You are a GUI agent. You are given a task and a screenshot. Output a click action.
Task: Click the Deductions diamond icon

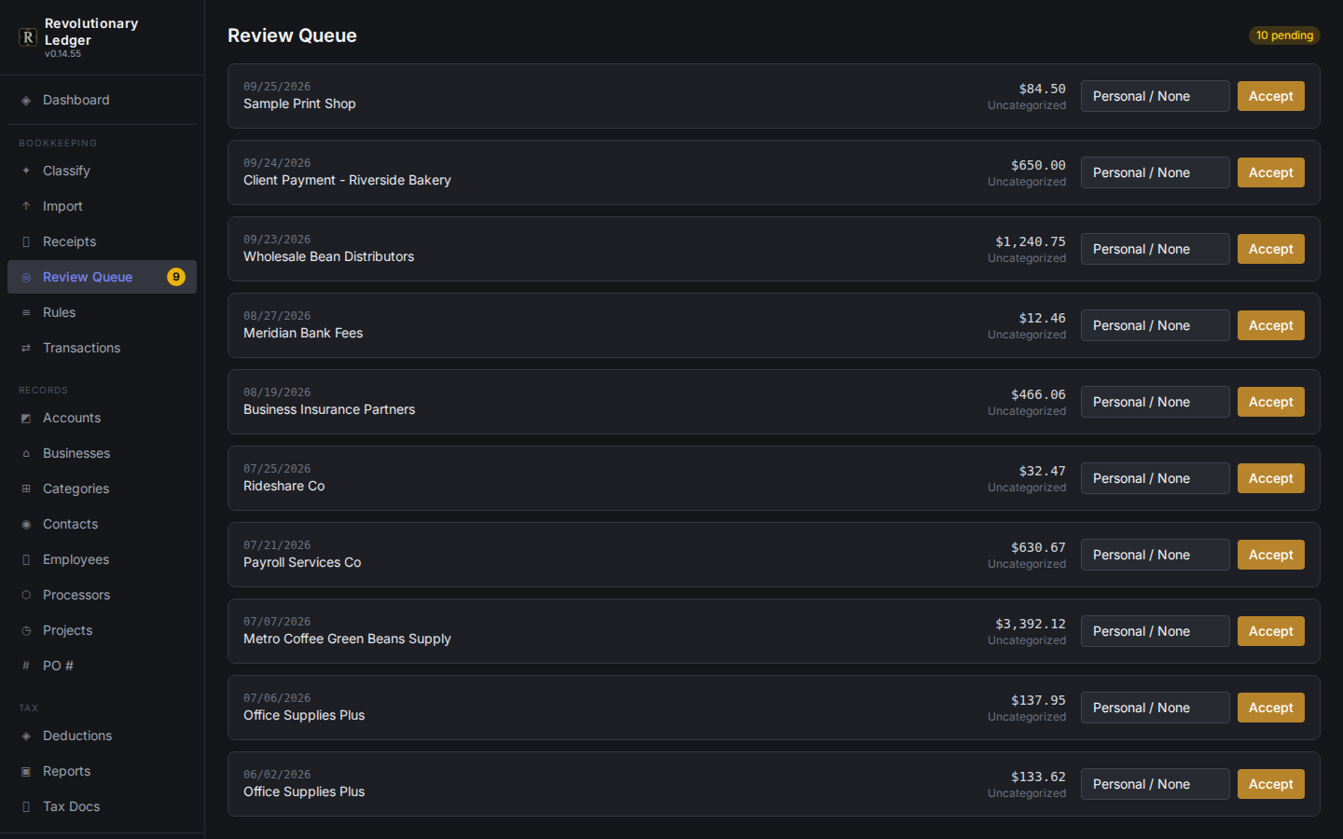(x=26, y=736)
